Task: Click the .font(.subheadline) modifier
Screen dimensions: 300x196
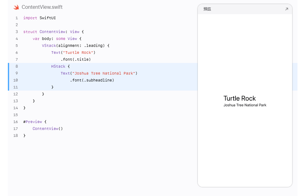Action: (92, 80)
